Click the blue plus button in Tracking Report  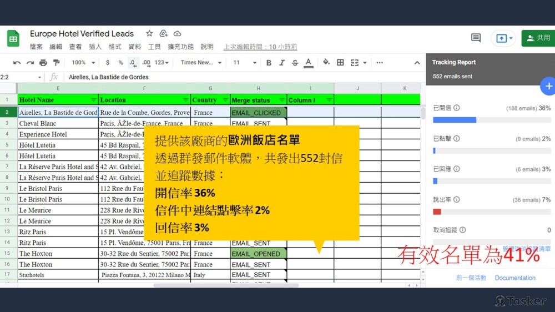pyautogui.click(x=548, y=86)
